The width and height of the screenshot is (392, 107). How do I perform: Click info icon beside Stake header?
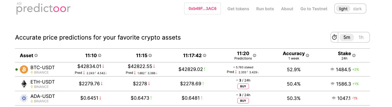tap(354, 55)
